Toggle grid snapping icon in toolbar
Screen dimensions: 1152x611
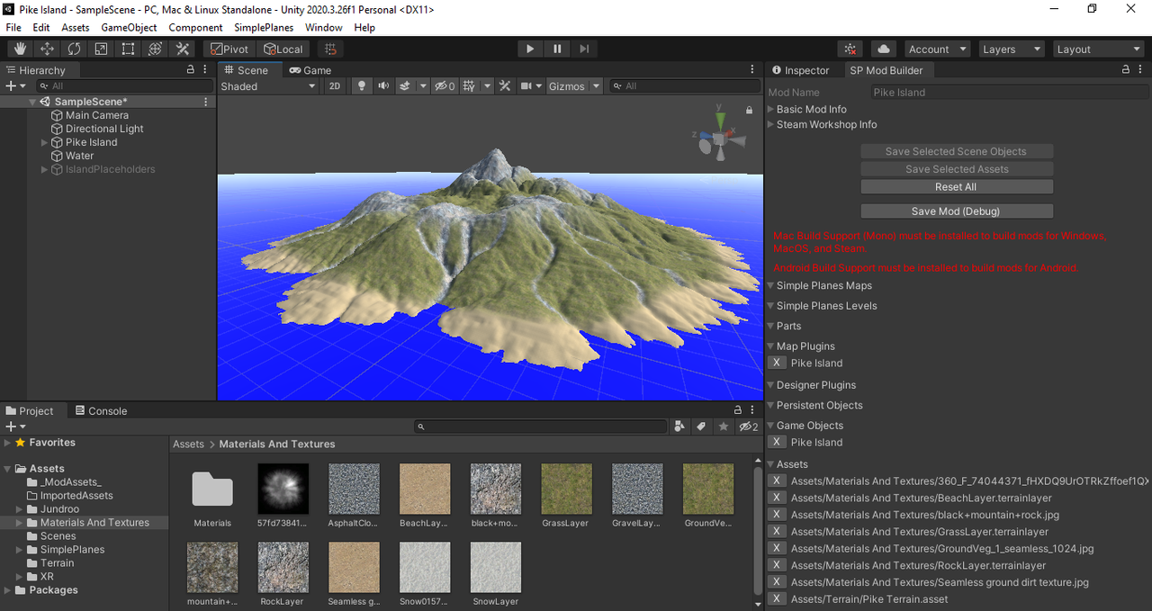[331, 49]
